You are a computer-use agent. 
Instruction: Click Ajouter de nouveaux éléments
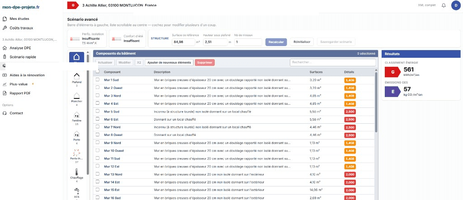[x=169, y=63]
